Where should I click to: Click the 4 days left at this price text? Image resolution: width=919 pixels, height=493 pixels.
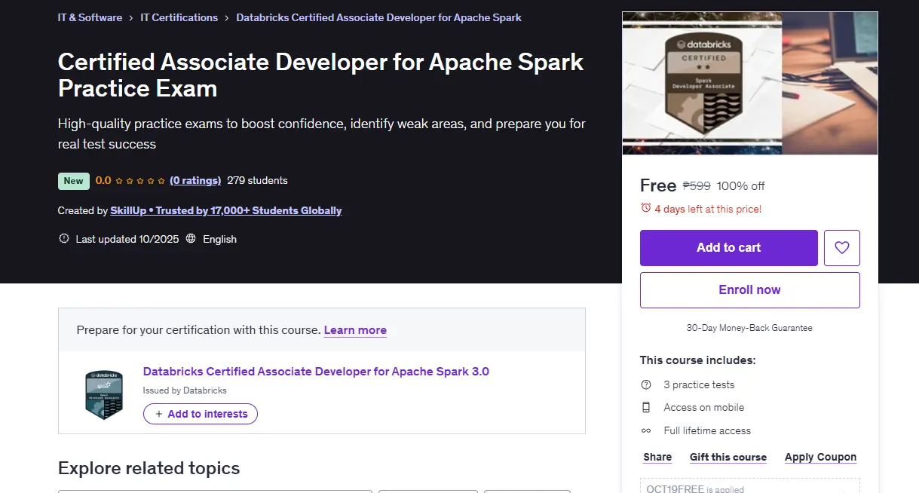coord(708,209)
